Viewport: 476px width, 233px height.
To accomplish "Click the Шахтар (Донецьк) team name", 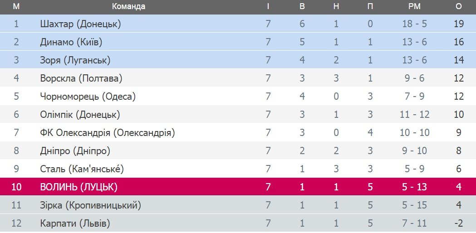I will pos(80,24).
